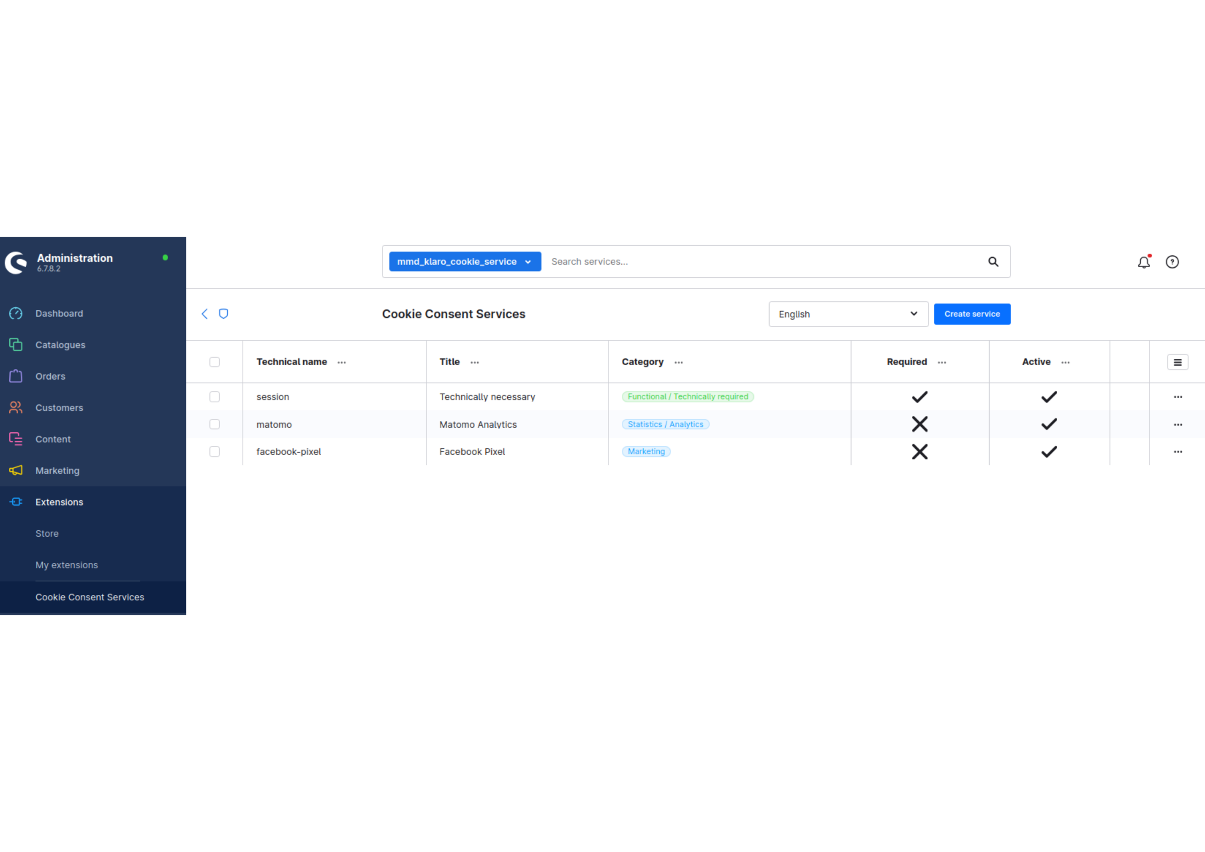Open Orders menu item
Viewport: 1205px width, 852px height.
pyautogui.click(x=93, y=376)
